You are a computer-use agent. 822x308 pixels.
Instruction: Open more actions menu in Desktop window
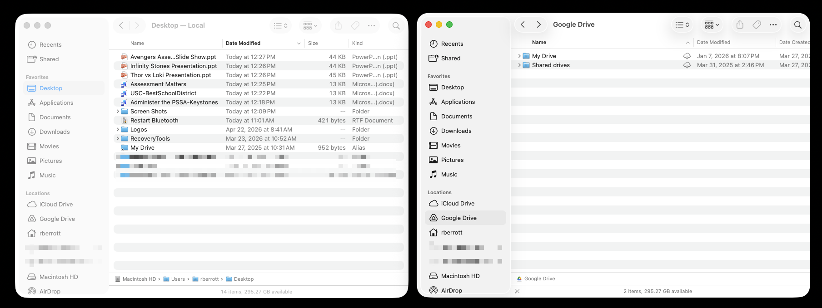(372, 25)
